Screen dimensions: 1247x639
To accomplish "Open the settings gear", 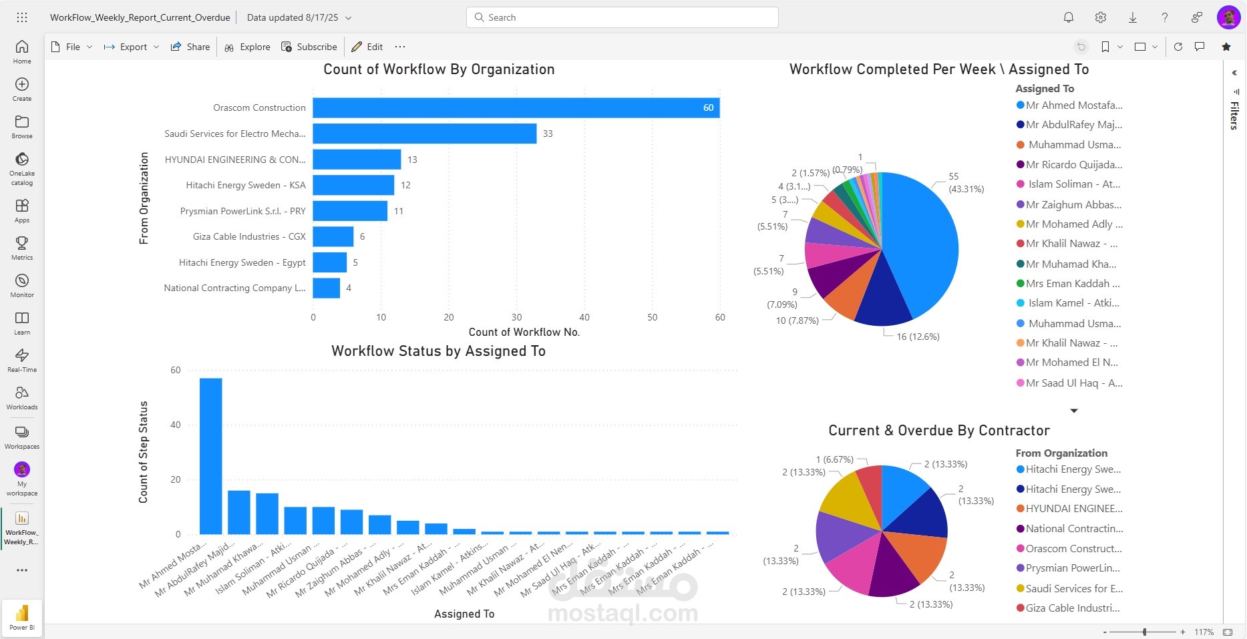I will coord(1101,17).
